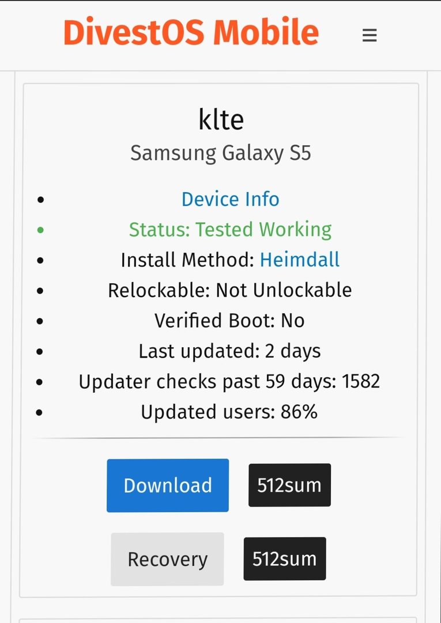Click the green bullet beside Status
Viewport: 441px width, 623px height.
pos(40,230)
